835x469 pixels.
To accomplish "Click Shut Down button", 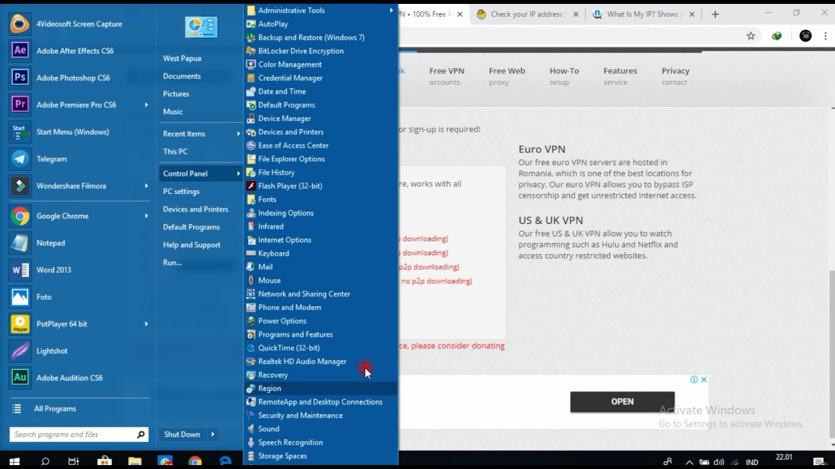I will [x=182, y=434].
